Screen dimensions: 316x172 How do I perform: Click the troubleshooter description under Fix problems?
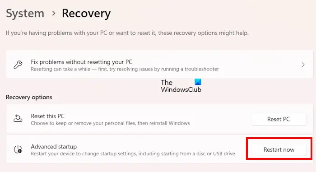(125, 69)
